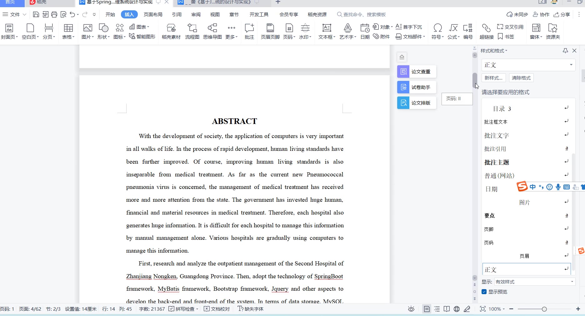Insert a flowchart (流程图)
Viewport: 585px width, 316px height.
pos(192,31)
